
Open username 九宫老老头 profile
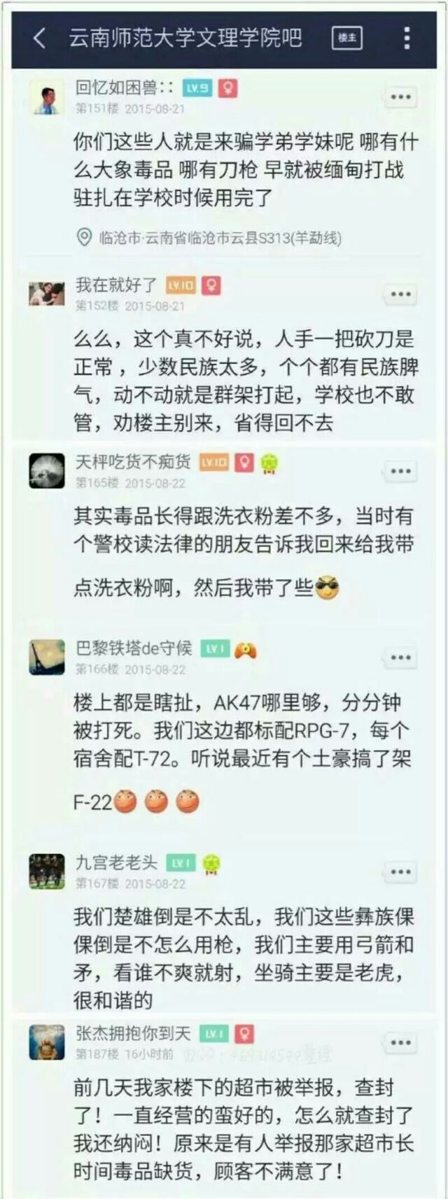click(x=116, y=863)
